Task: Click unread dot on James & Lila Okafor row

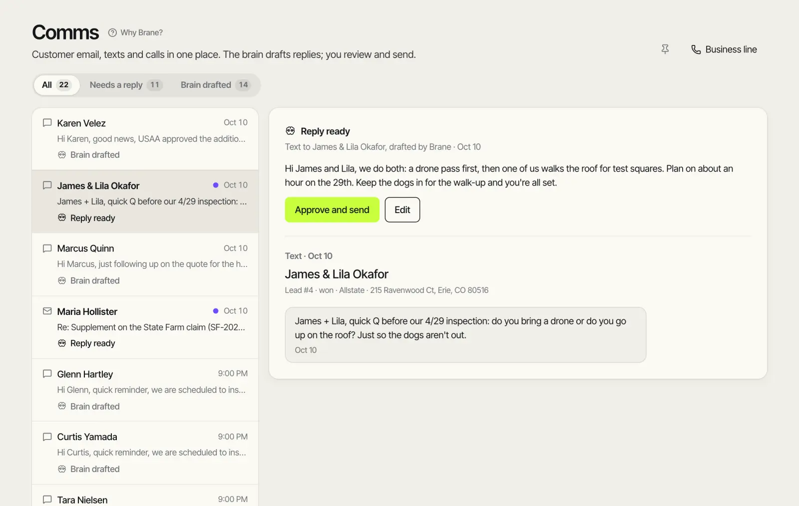Action: coord(216,185)
